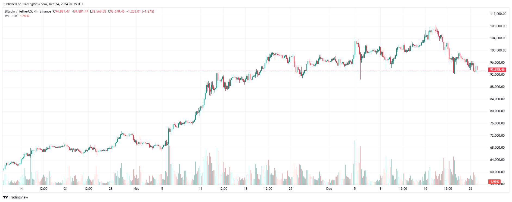Click the 16 date marker on time axis
Image resolution: width=512 pixels, height=202 pixels.
tap(426, 188)
